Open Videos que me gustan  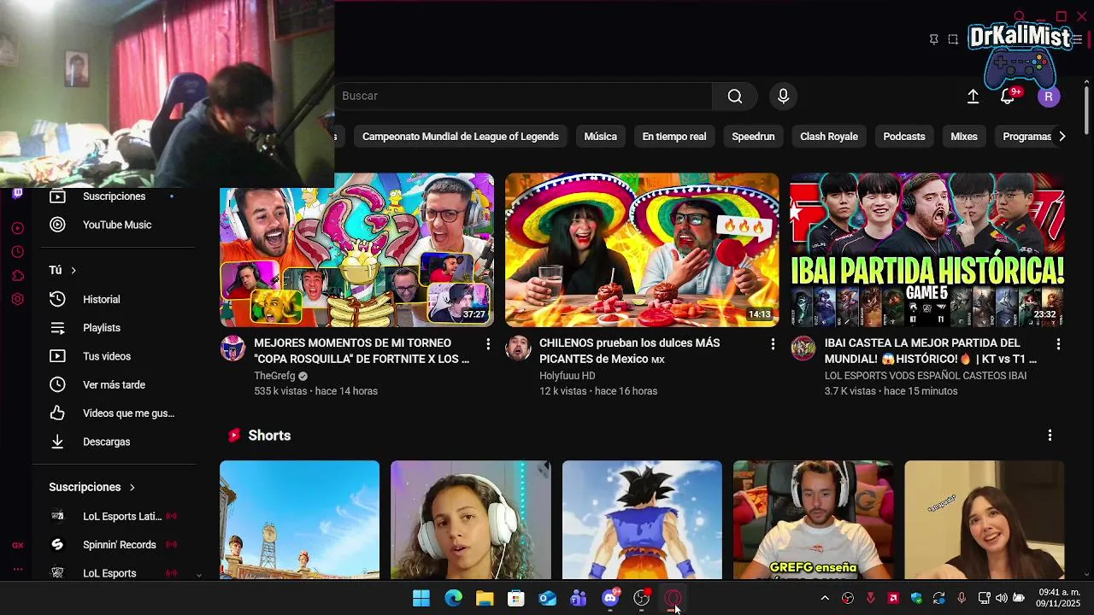click(x=114, y=413)
